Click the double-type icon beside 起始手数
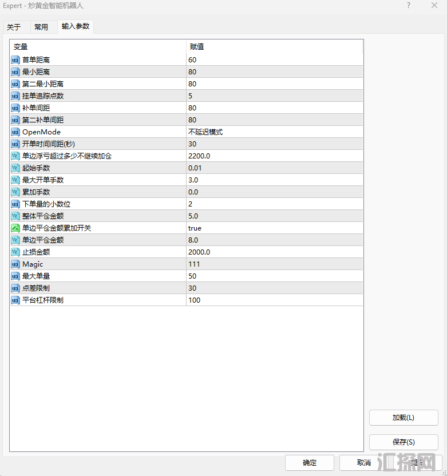 [x=15, y=168]
